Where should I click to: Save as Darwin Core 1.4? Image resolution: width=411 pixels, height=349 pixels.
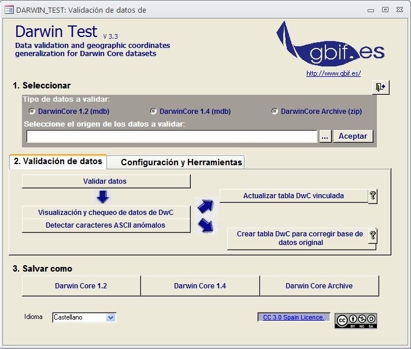200,286
